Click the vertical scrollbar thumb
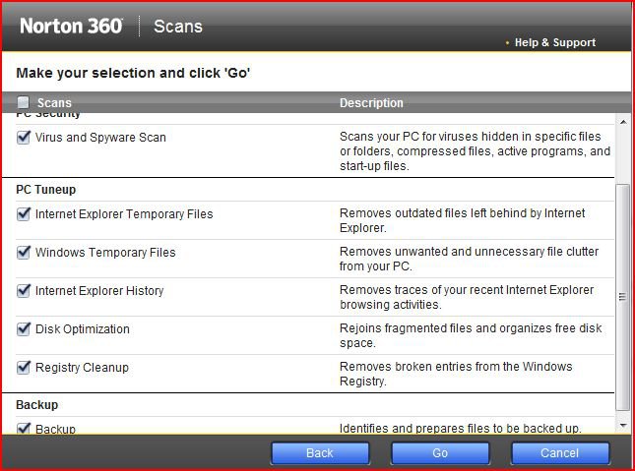The height and width of the screenshot is (471, 635). point(623,297)
